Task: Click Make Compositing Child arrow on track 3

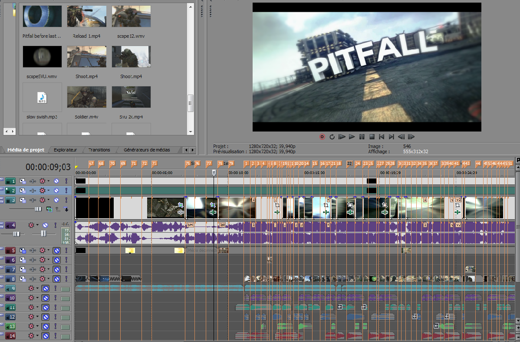Action: (66, 209)
